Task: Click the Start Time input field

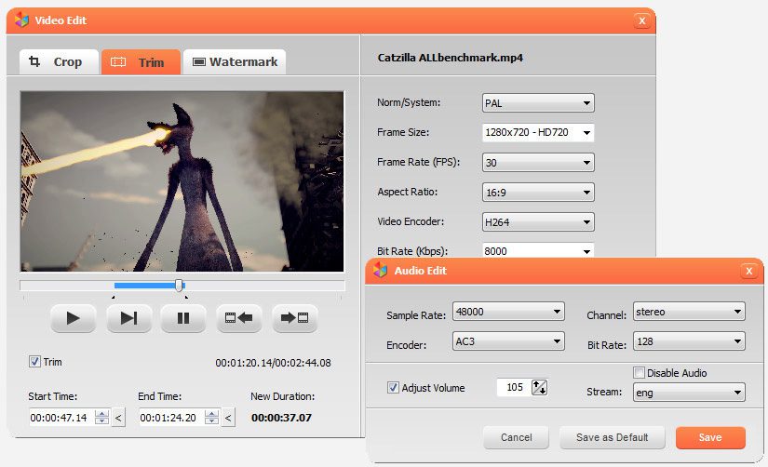Action: pyautogui.click(x=61, y=418)
